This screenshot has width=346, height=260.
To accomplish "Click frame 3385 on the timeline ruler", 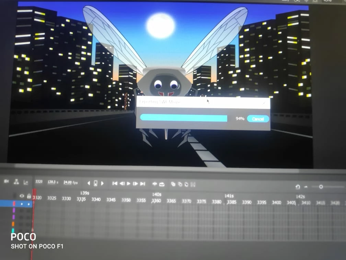I will 232,202.
